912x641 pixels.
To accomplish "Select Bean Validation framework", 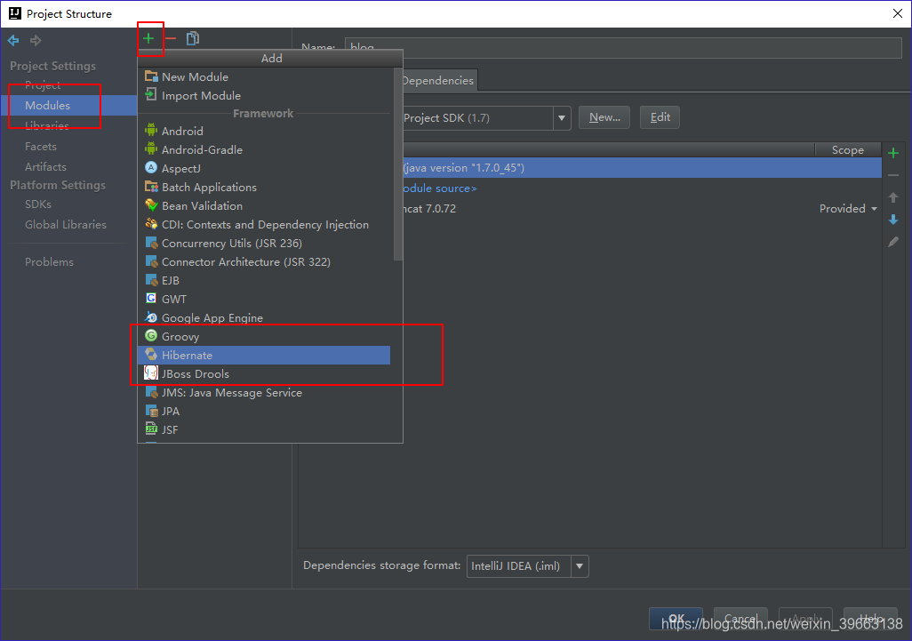I will [x=266, y=205].
